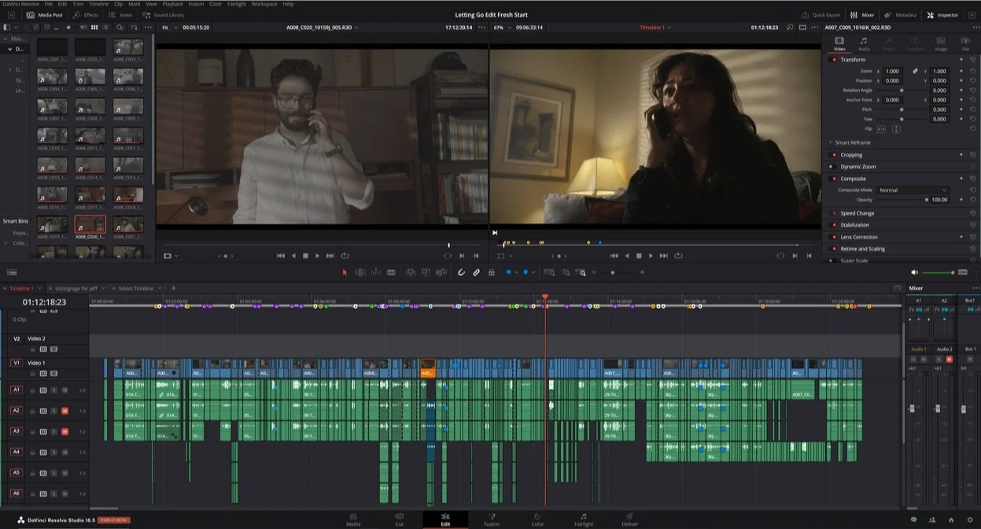Image resolution: width=981 pixels, height=529 pixels.
Task: Disable the Stabilization toggle
Action: [833, 225]
